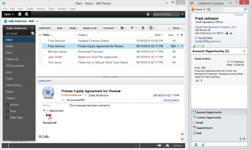Open the Open button menu

click(9, 14)
